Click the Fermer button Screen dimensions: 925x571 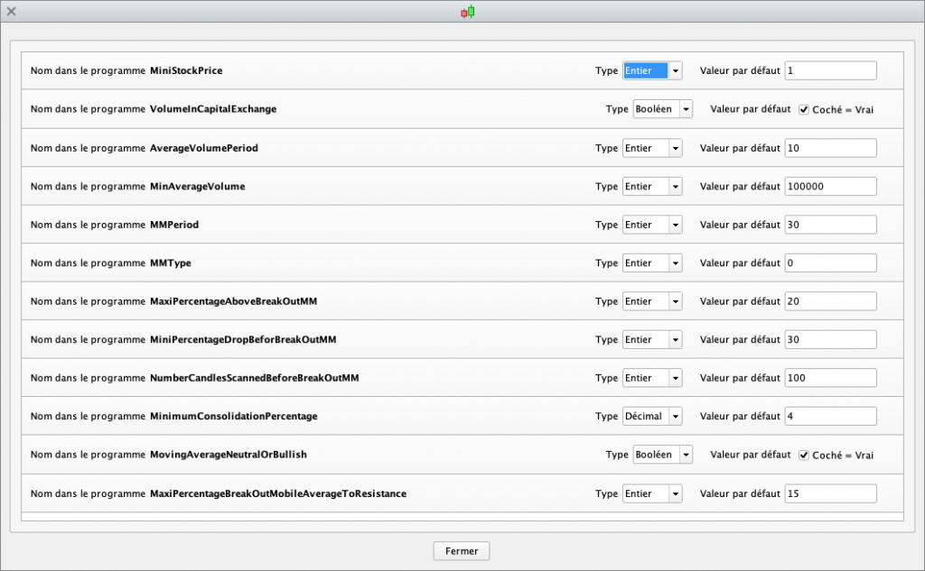coord(462,551)
